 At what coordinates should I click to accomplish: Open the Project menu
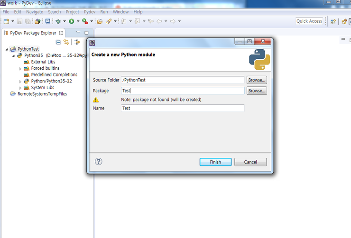pyautogui.click(x=72, y=12)
